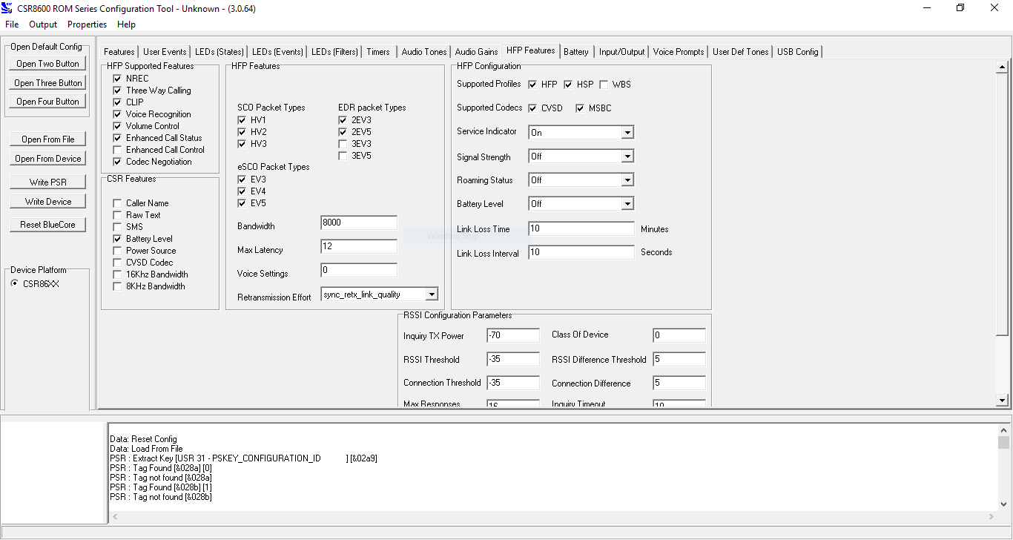Image resolution: width=1013 pixels, height=540 pixels.
Task: Click the Inquiry TX Power field
Action: [513, 335]
